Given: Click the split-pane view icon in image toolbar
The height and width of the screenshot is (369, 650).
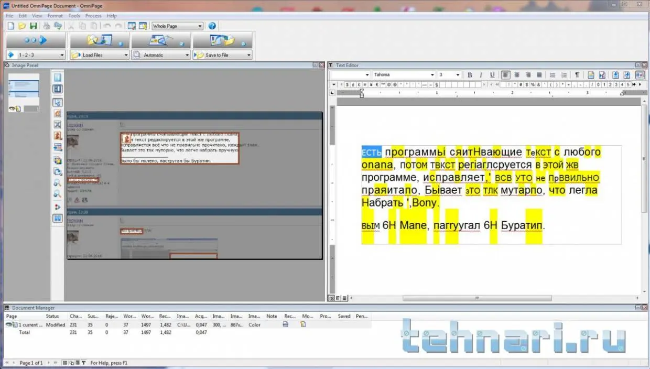Looking at the screenshot, I should (x=58, y=89).
